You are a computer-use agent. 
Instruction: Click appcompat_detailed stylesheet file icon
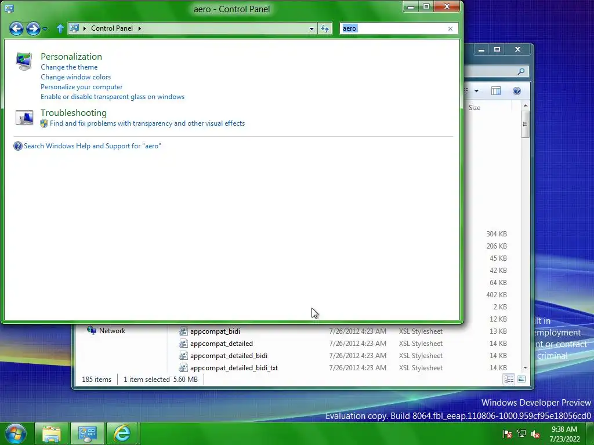coord(183,344)
